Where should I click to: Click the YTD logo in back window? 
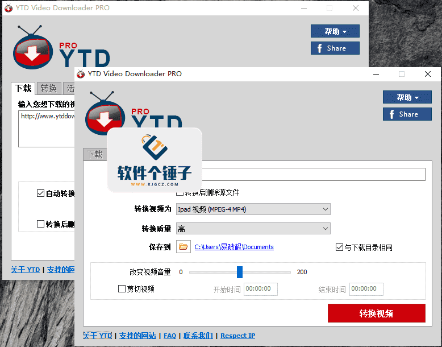coord(61,47)
